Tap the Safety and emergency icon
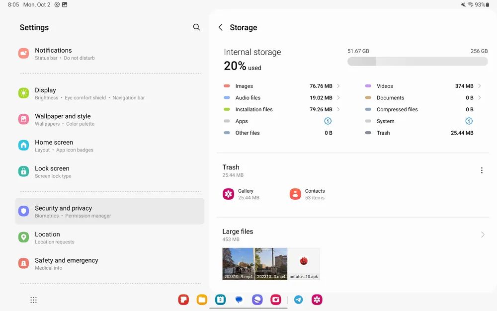 pyautogui.click(x=24, y=263)
